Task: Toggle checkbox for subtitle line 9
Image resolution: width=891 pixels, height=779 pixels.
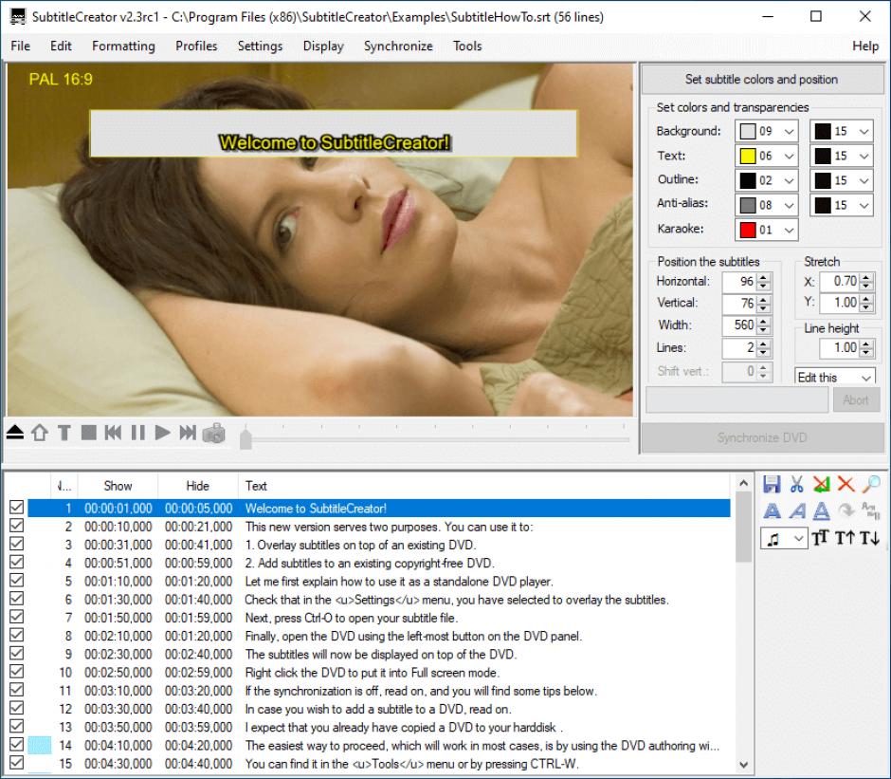Action: click(x=16, y=653)
